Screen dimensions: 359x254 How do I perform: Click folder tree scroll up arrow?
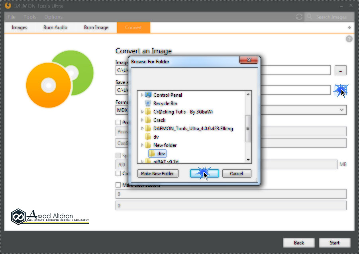[x=248, y=94]
